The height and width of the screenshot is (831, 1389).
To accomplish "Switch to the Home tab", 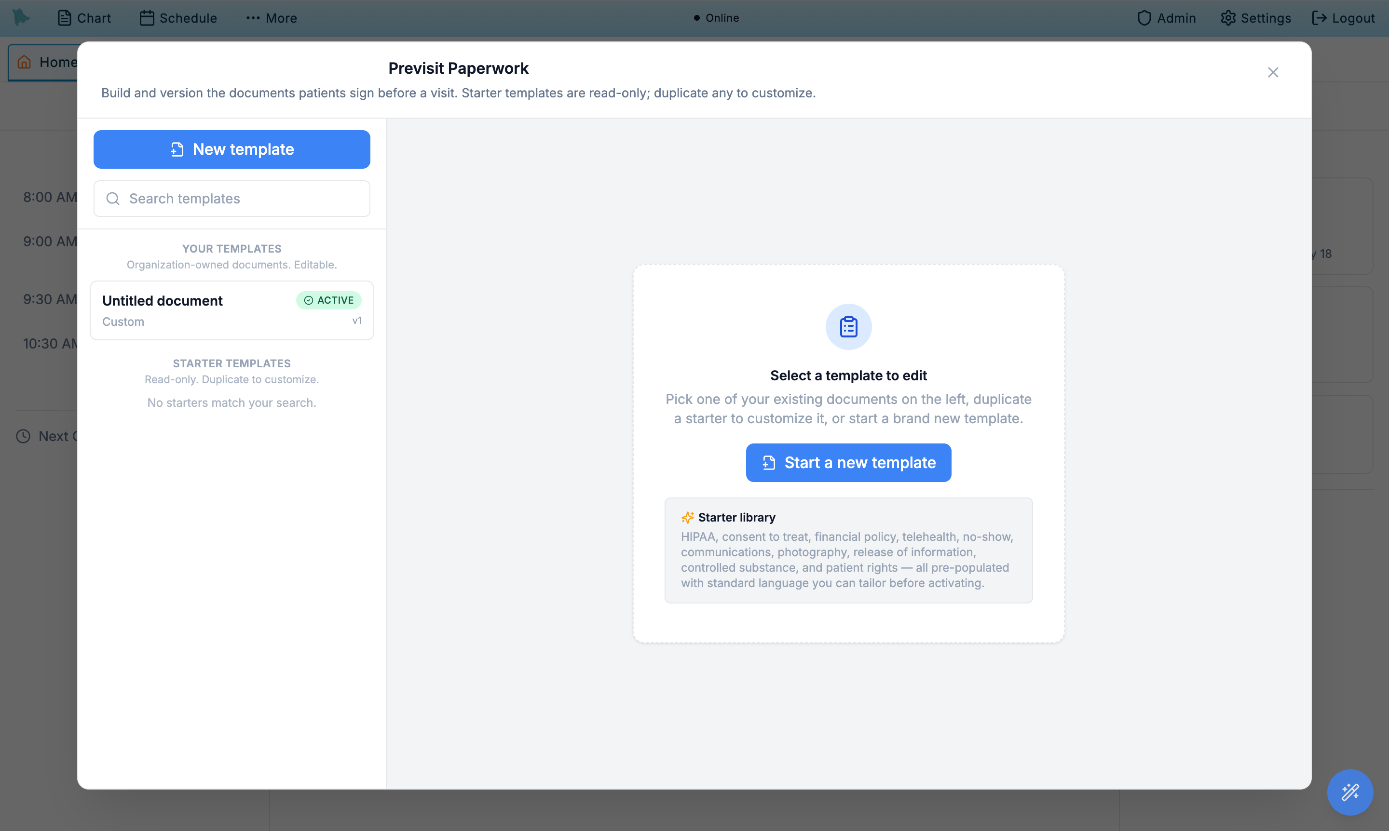I will click(44, 62).
